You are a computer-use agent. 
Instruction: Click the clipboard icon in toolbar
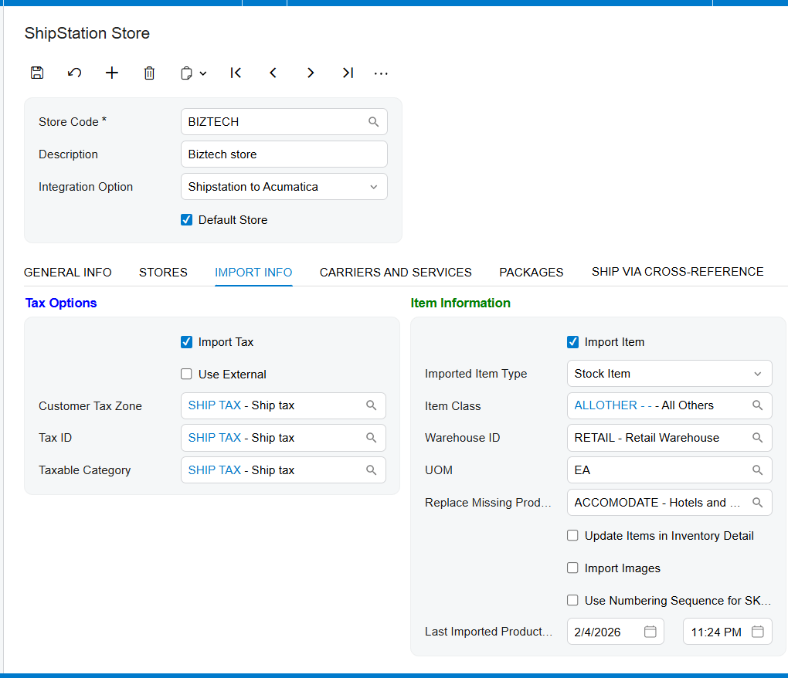click(x=186, y=73)
